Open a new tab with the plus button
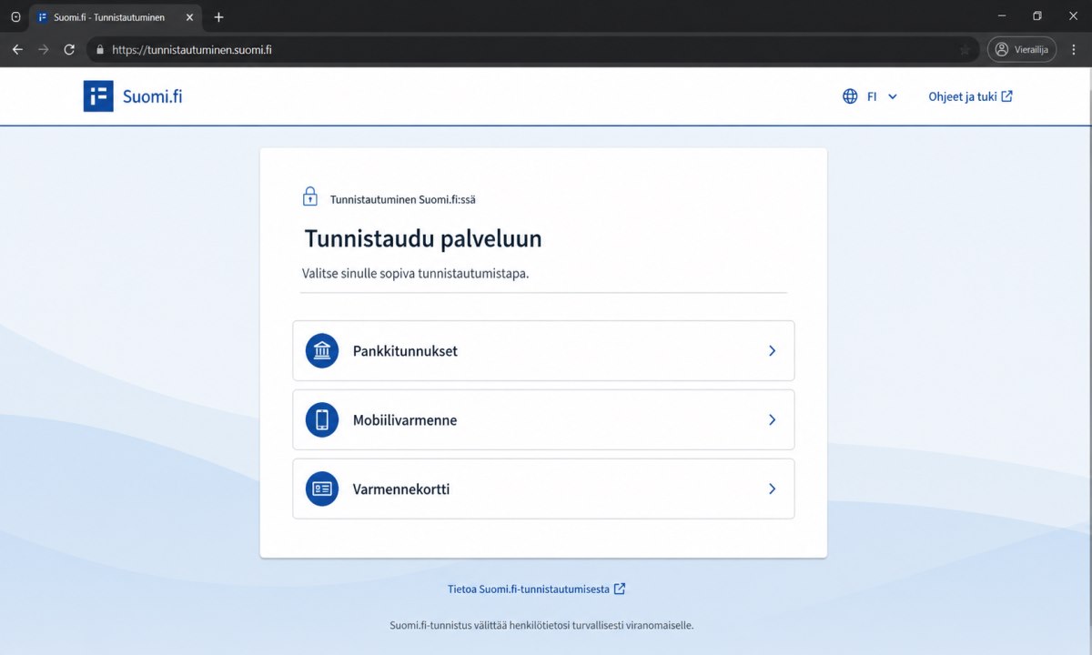The image size is (1092, 655). point(218,17)
